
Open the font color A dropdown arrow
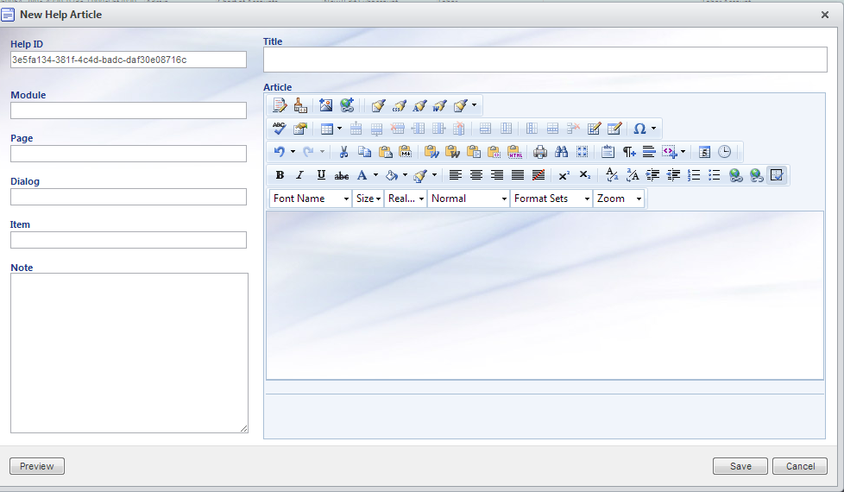375,175
